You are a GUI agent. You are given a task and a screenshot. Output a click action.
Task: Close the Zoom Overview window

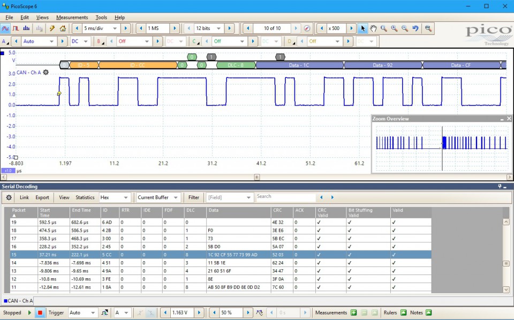pos(509,119)
